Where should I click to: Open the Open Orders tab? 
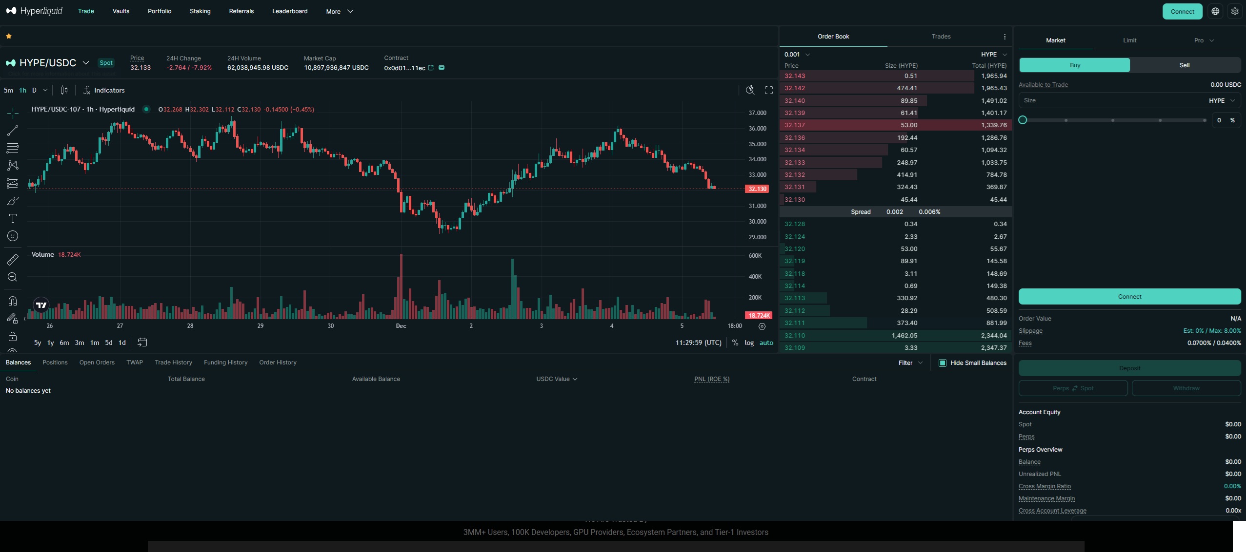coord(97,362)
